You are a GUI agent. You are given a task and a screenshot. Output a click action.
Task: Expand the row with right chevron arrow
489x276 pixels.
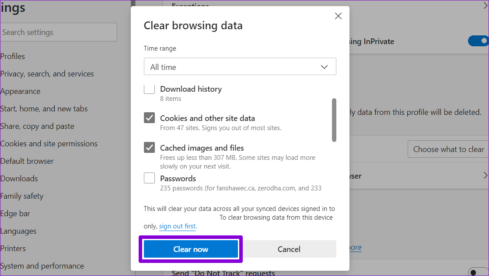485,176
